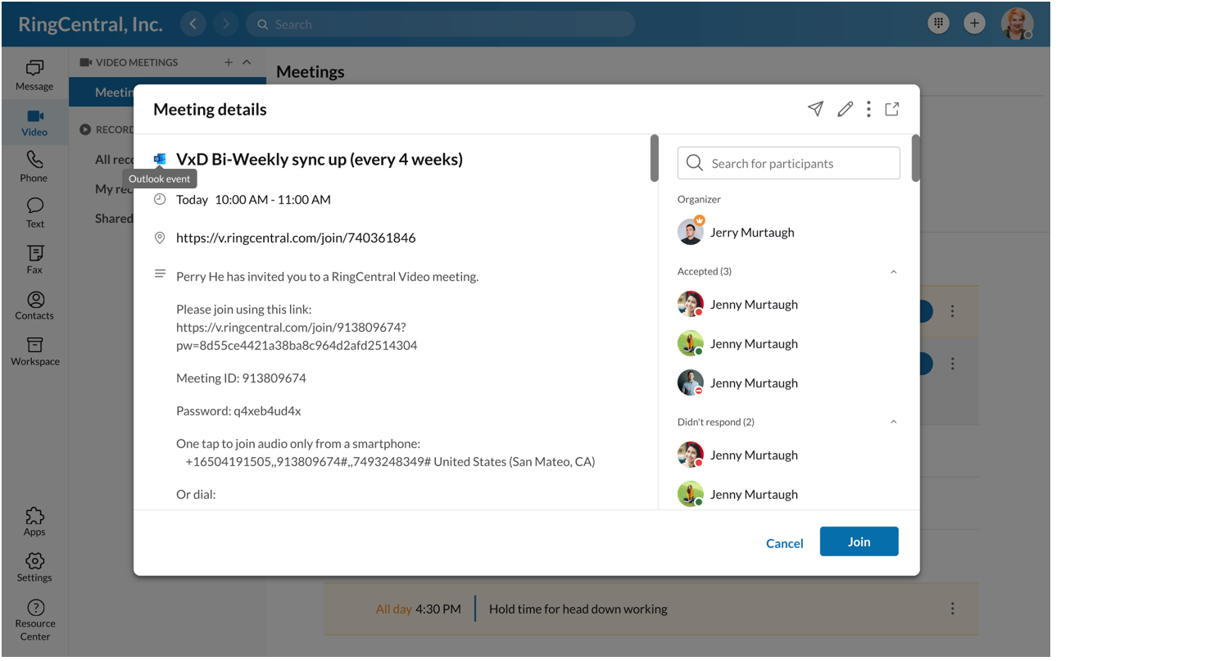The image size is (1224, 661).
Task: Open Apps from the sidebar
Action: coord(34,521)
